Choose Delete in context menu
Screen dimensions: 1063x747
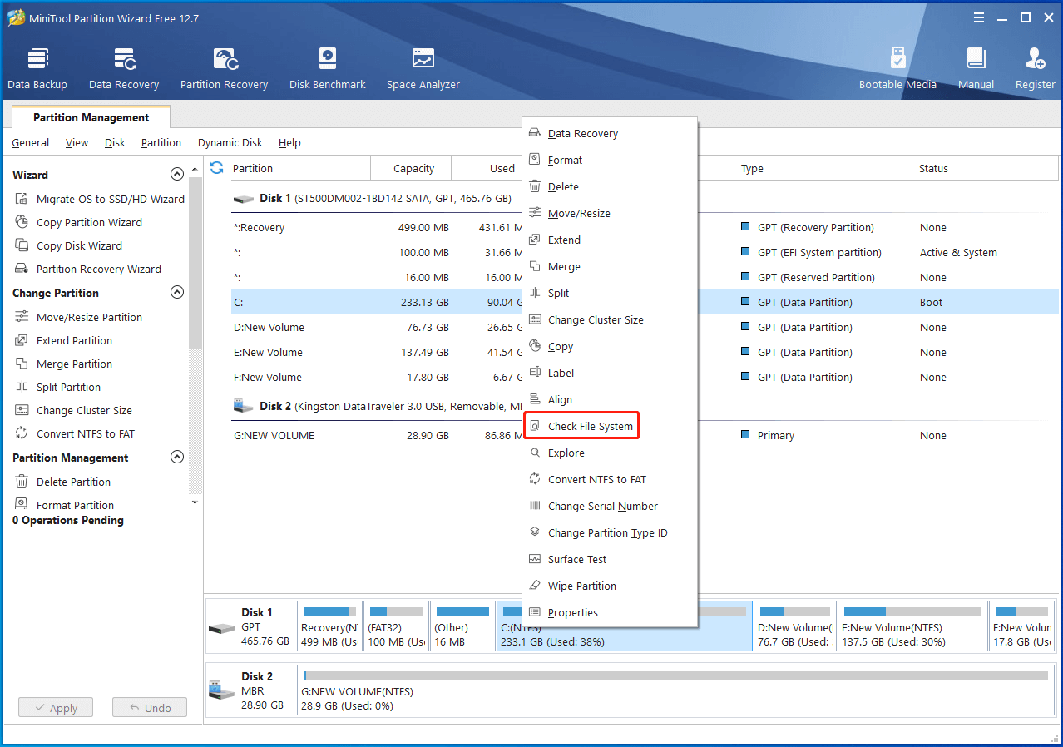tap(610, 186)
